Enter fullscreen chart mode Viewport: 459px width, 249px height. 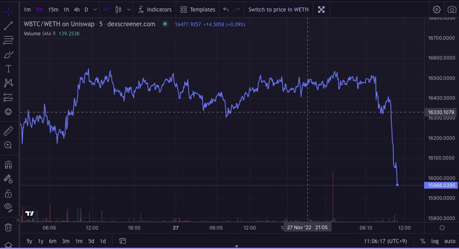click(x=321, y=10)
